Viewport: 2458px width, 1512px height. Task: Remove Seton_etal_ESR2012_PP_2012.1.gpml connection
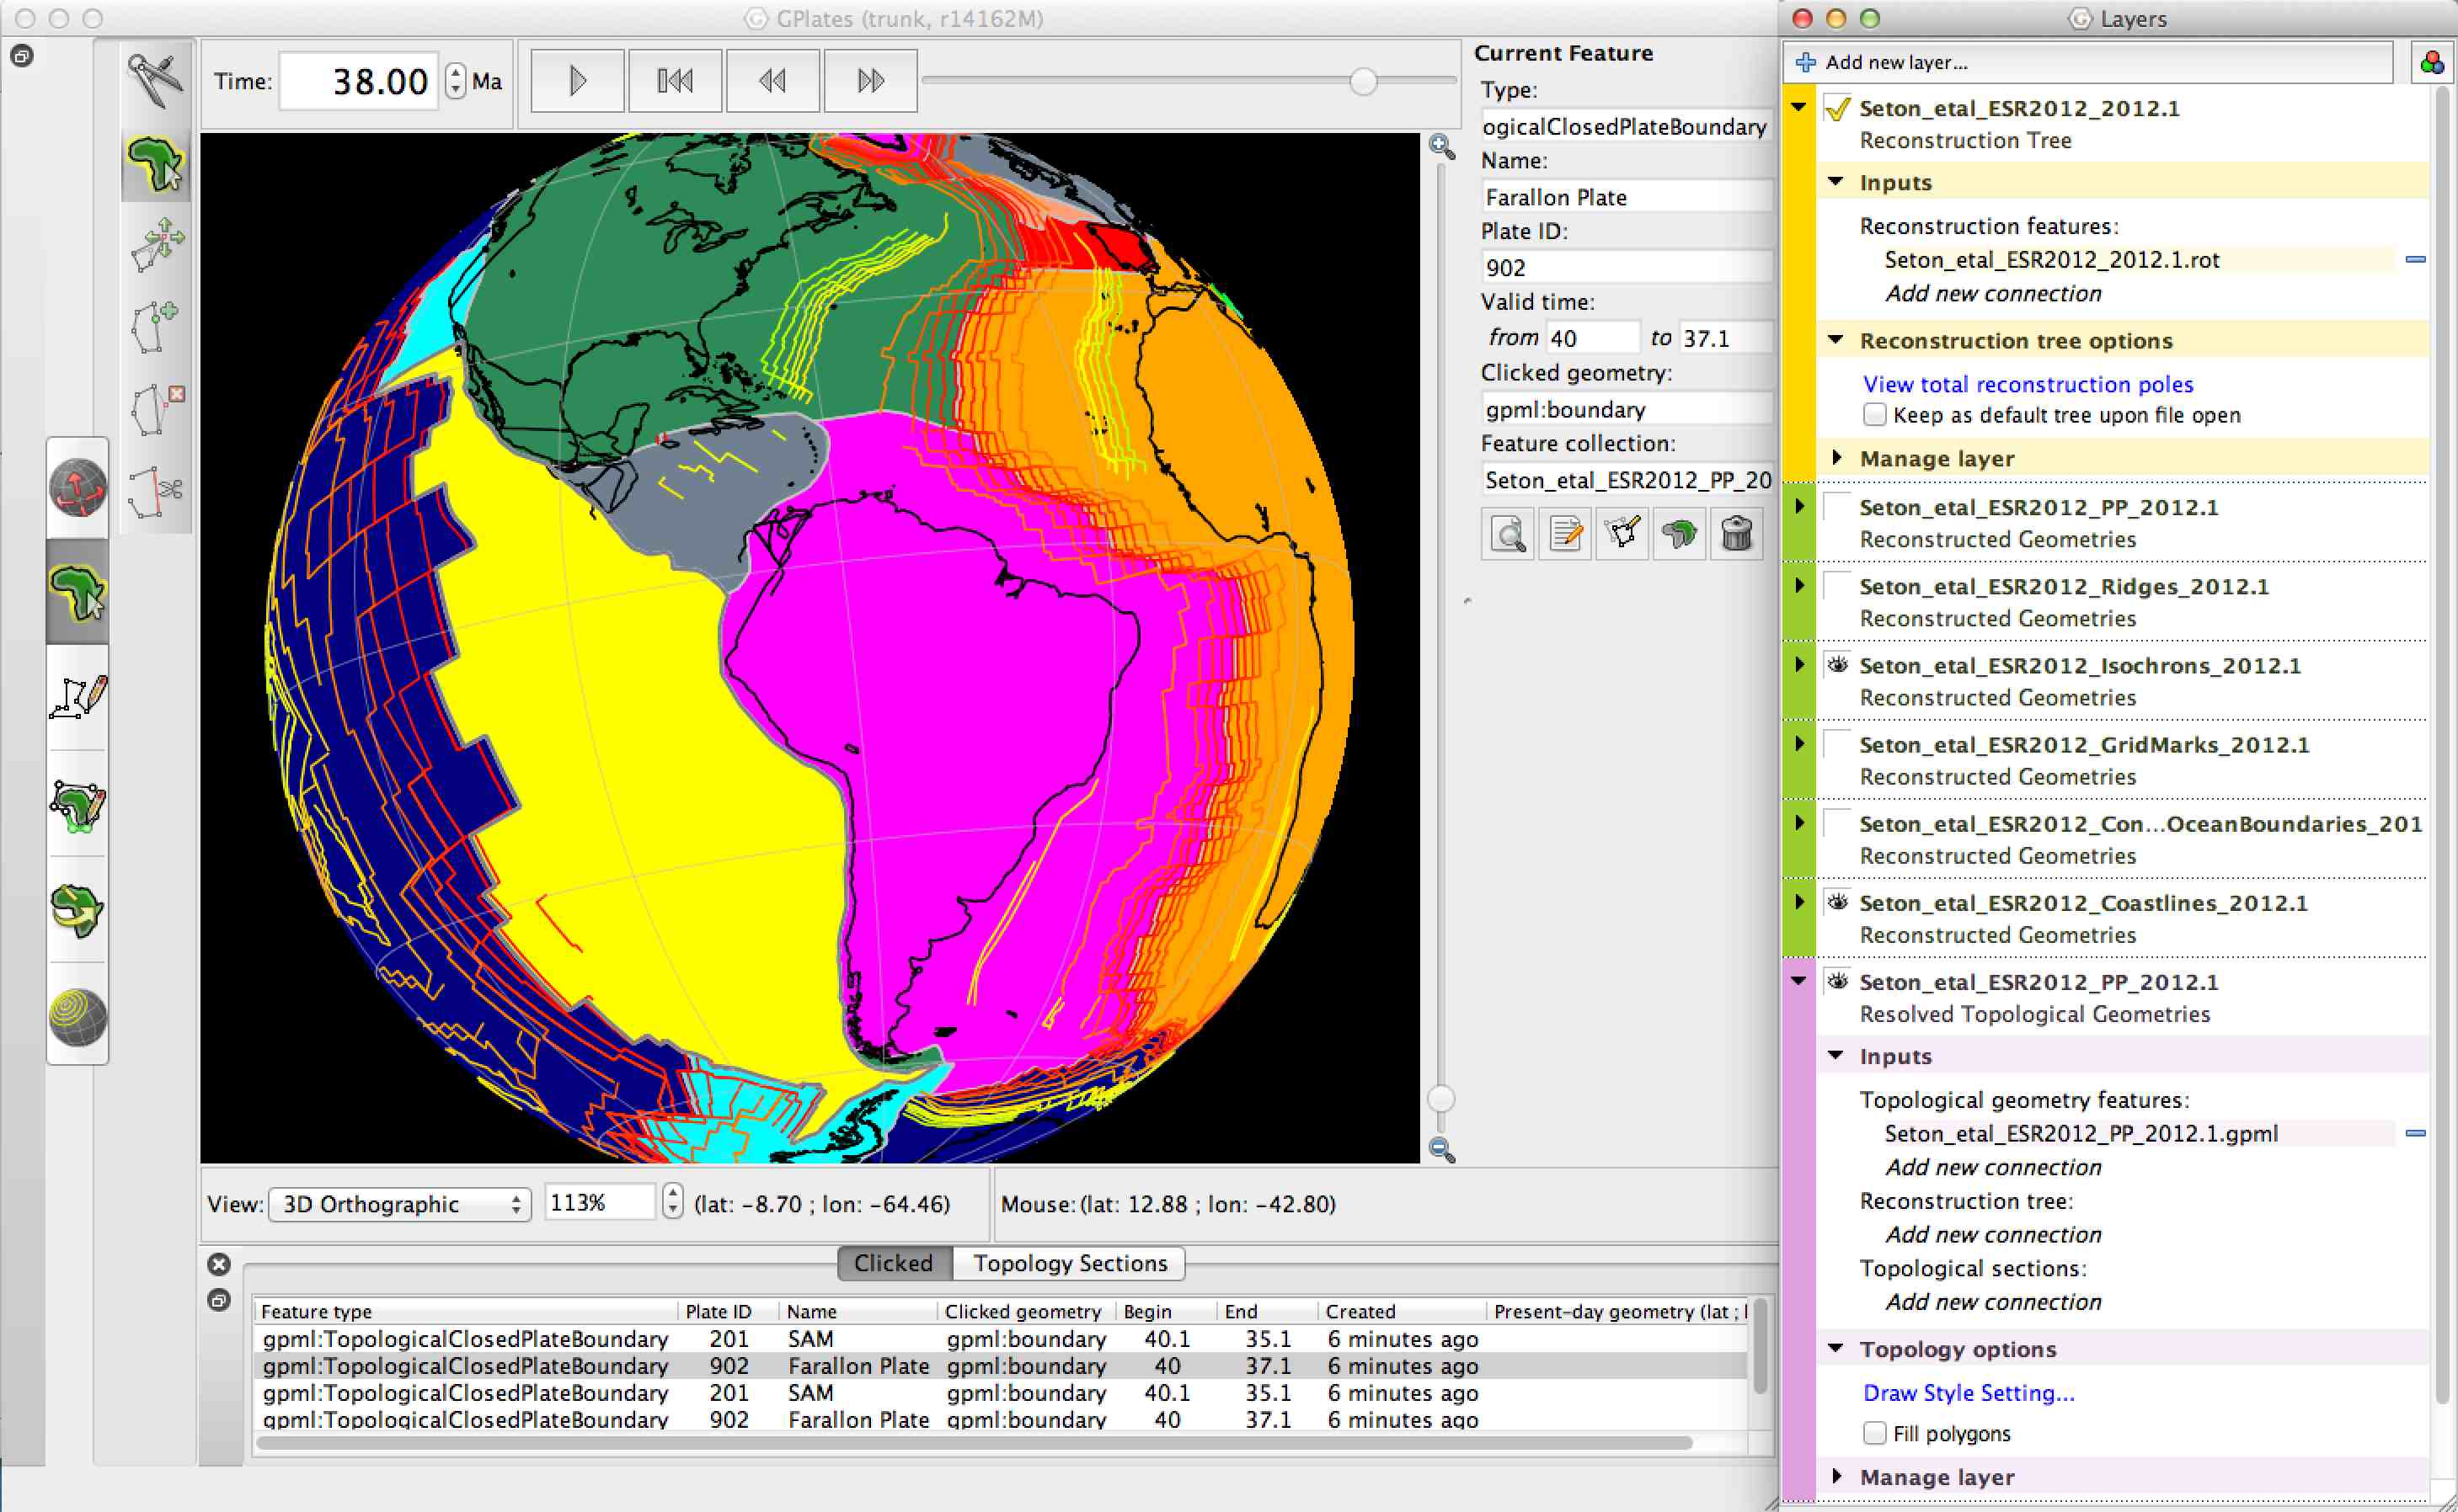click(x=2415, y=1133)
